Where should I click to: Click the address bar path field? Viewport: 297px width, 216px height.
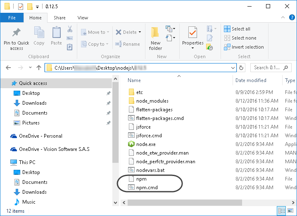coord(140,68)
